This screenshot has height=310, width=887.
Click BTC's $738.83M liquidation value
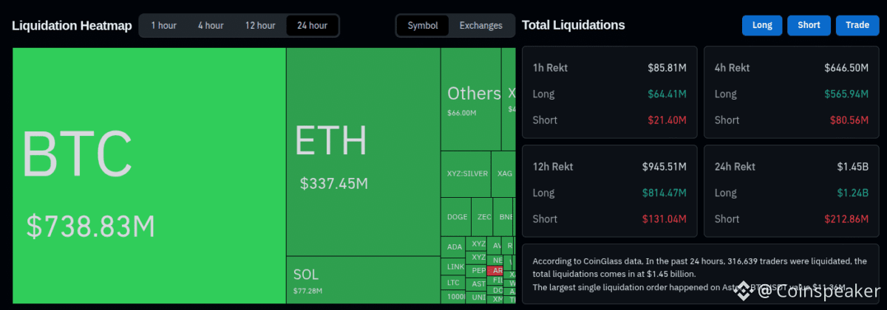(91, 227)
